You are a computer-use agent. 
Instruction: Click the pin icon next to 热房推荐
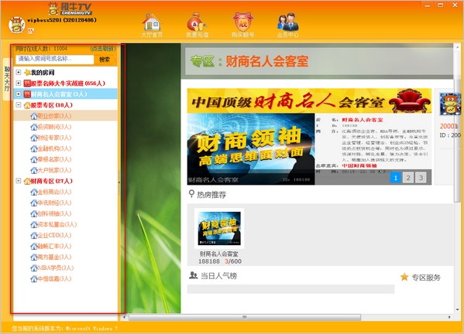[191, 194]
